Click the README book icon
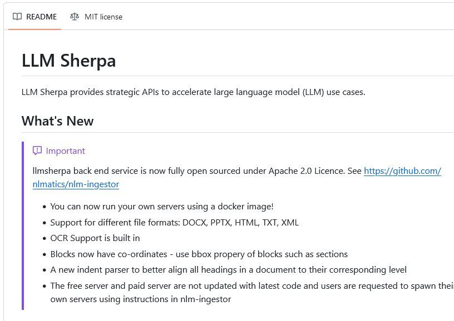This screenshot has height=321, width=454. coord(17,17)
